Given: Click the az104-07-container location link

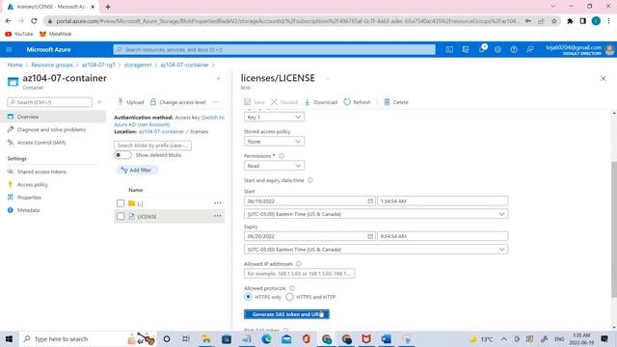Looking at the screenshot, I should pyautogui.click(x=161, y=132).
